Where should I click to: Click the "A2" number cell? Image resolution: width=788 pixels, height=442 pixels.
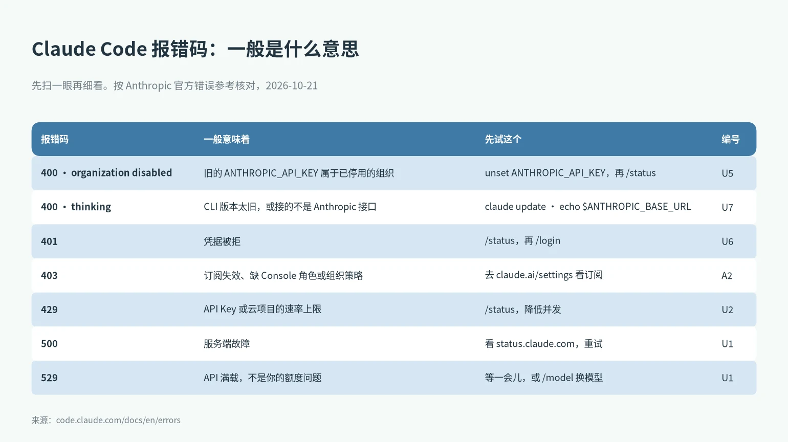727,276
